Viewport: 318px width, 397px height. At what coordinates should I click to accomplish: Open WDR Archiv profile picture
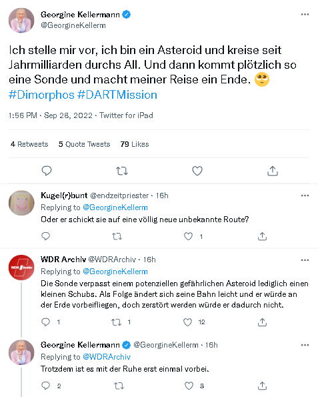click(x=21, y=268)
